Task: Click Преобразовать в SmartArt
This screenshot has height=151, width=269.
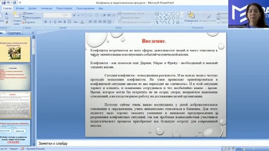Action: tap(135, 22)
